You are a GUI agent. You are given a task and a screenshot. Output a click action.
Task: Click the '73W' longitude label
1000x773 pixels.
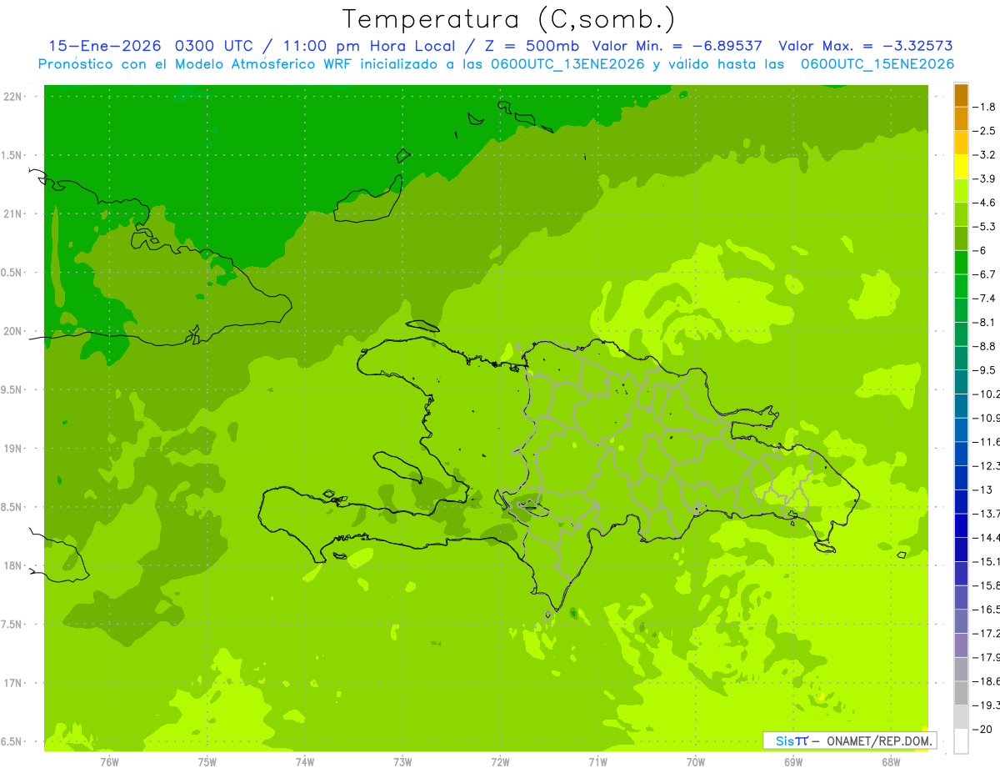[x=402, y=761]
